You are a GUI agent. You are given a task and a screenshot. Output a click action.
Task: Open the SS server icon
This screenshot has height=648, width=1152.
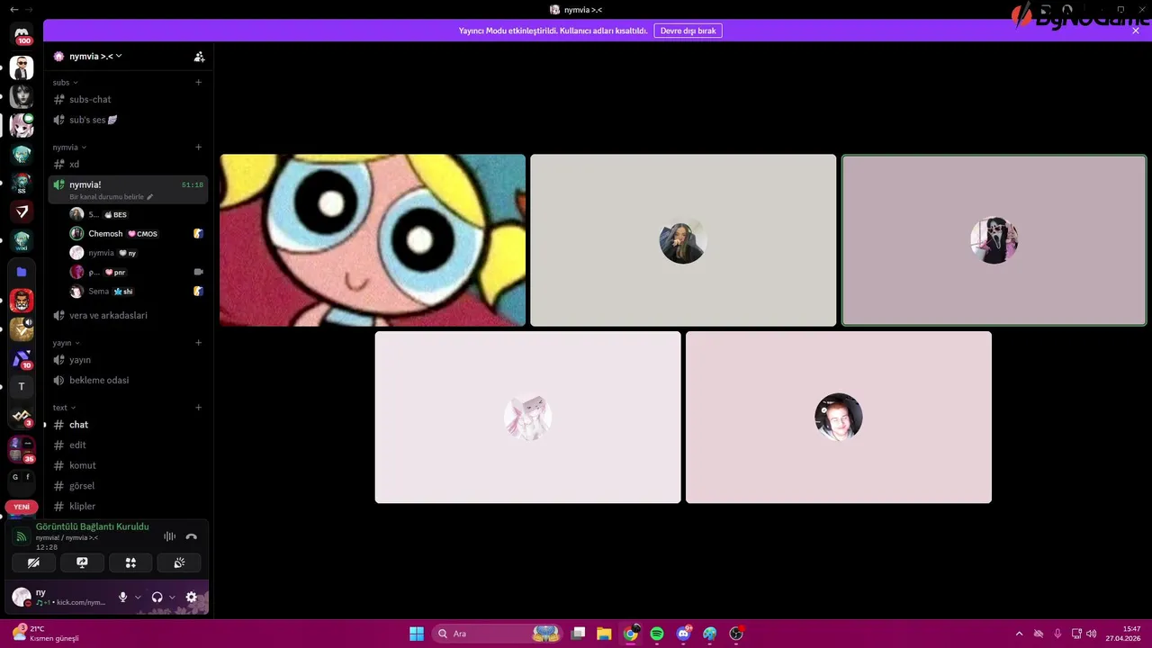(22, 183)
